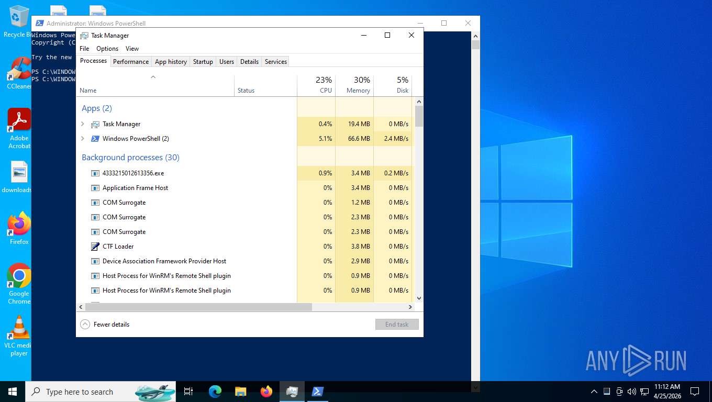The image size is (712, 402).
Task: Select 4333215012613356.exe process name
Action: [x=133, y=173]
